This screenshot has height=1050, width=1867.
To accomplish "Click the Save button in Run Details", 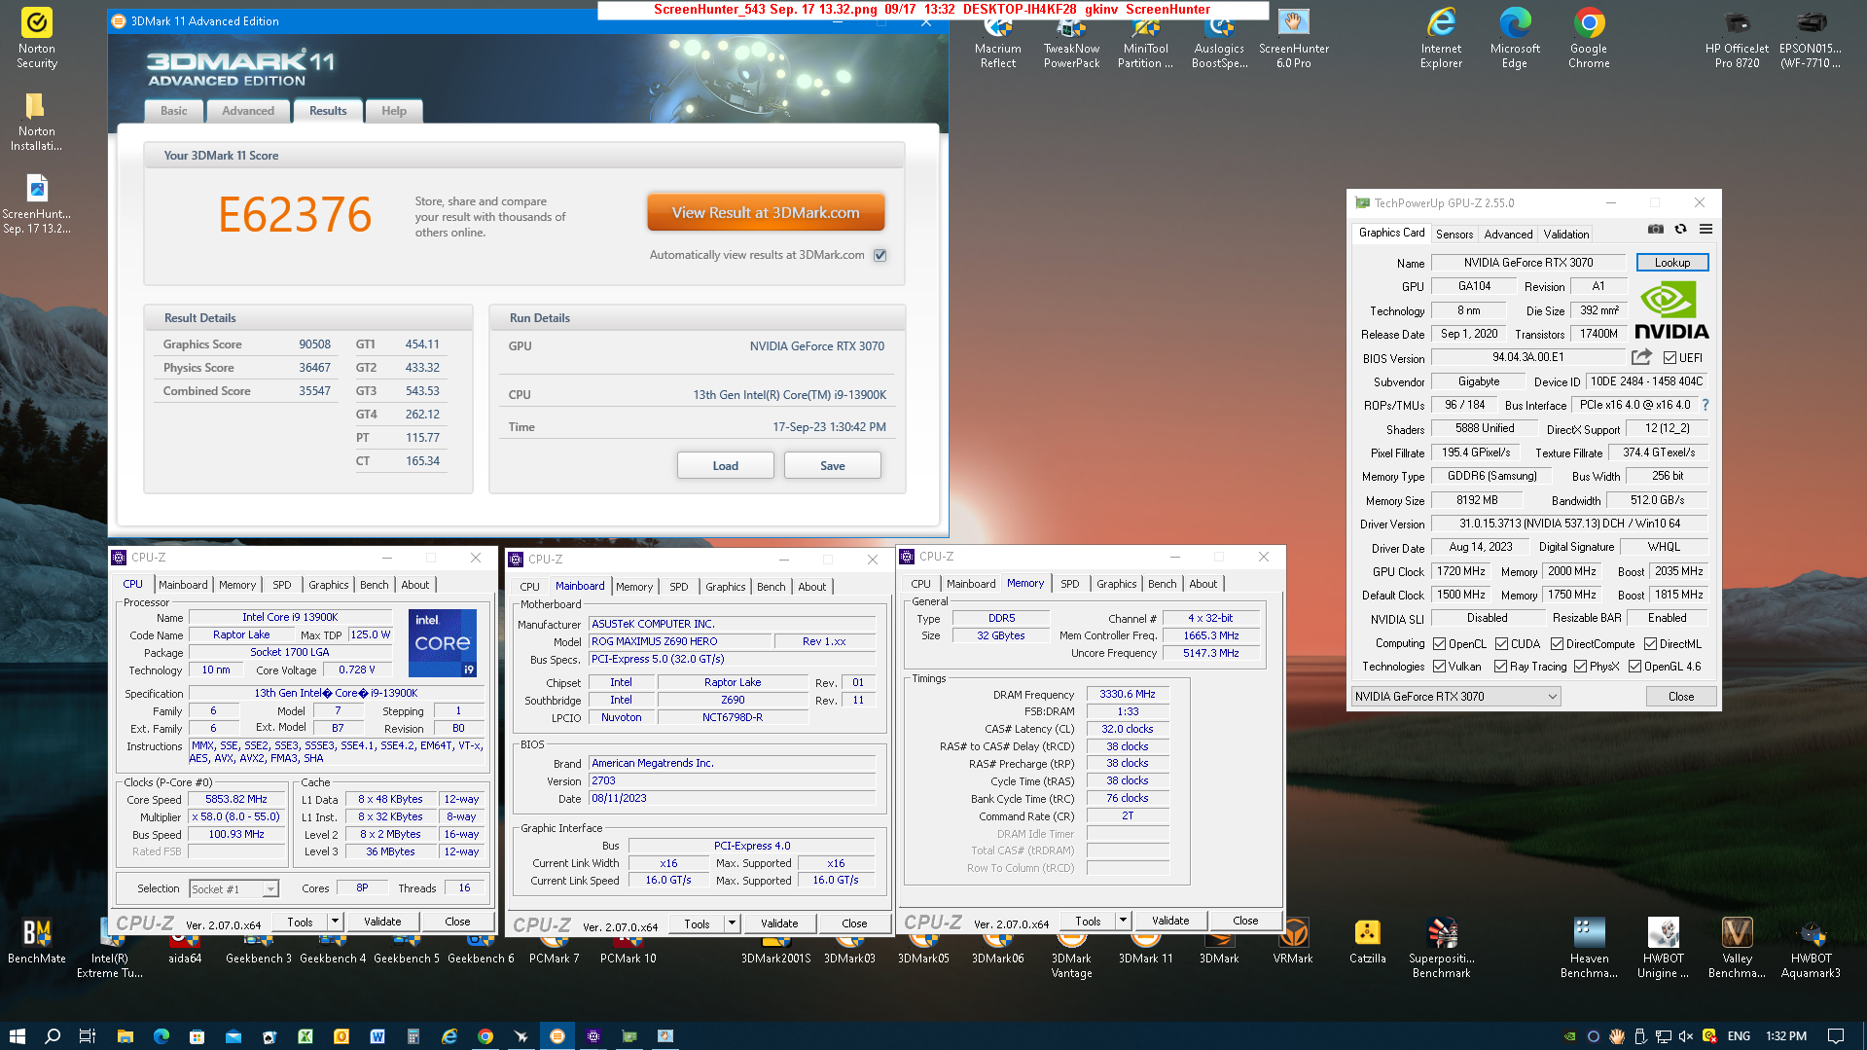I will (832, 466).
